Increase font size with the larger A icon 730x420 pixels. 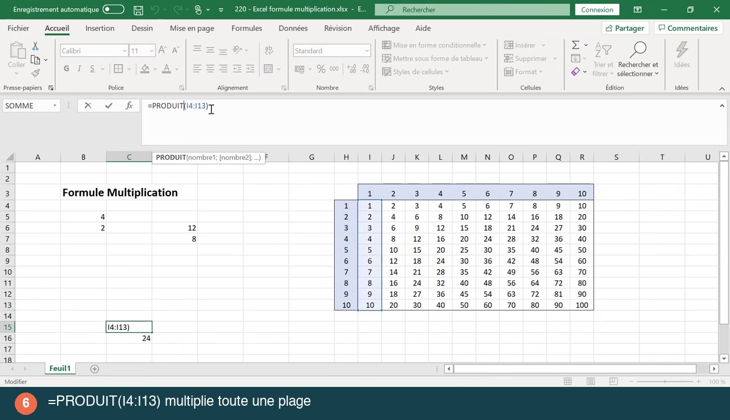pyautogui.click(x=163, y=51)
